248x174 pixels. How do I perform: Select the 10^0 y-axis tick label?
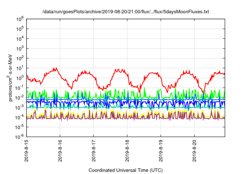coord(20,78)
